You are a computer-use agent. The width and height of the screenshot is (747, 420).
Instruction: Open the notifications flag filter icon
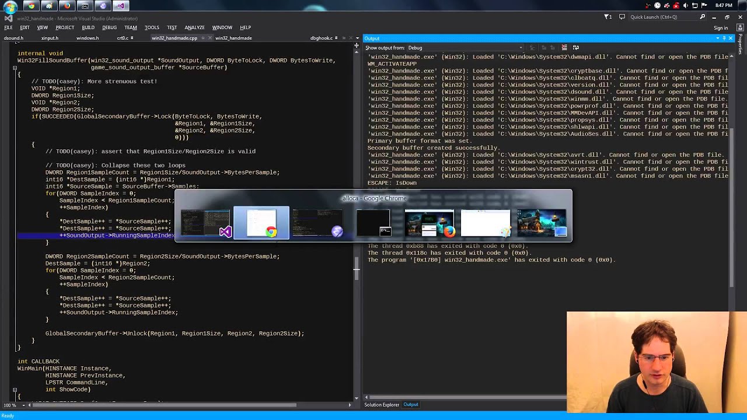coord(608,17)
